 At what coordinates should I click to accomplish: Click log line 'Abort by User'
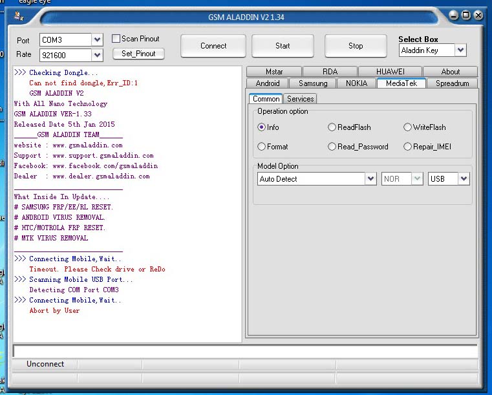pyautogui.click(x=54, y=310)
